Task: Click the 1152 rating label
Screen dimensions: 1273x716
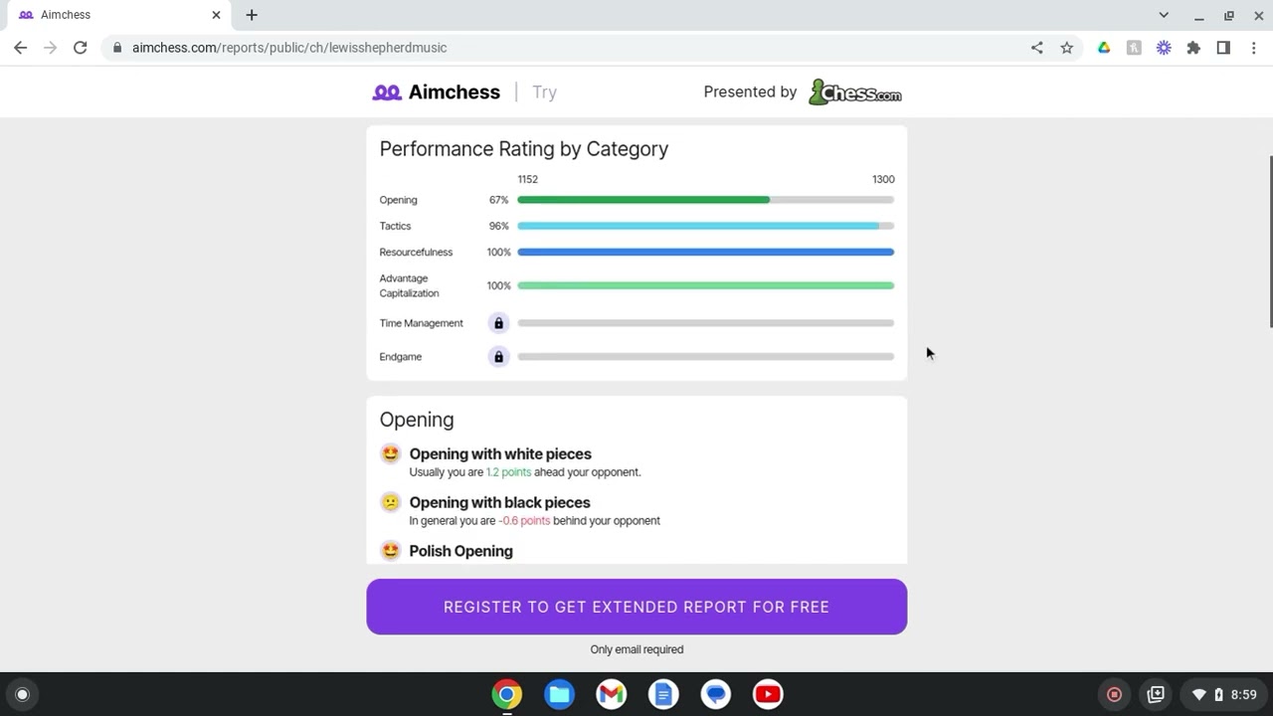Action: (528, 179)
